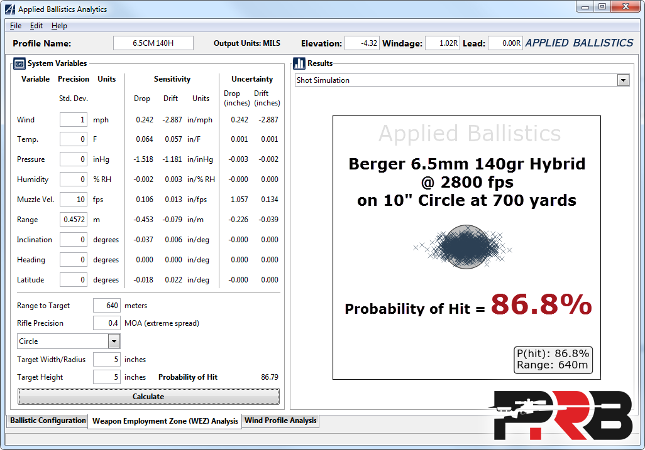
Task: Click the Rifle Precision field
Action: (x=106, y=324)
